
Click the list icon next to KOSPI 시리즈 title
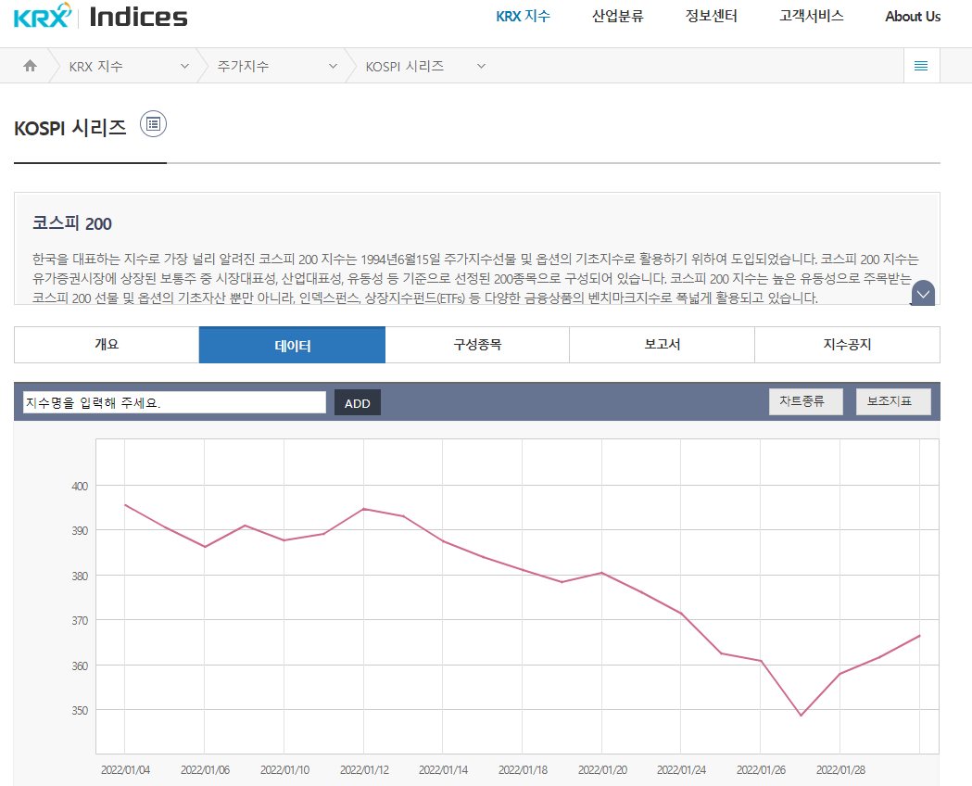(x=153, y=124)
